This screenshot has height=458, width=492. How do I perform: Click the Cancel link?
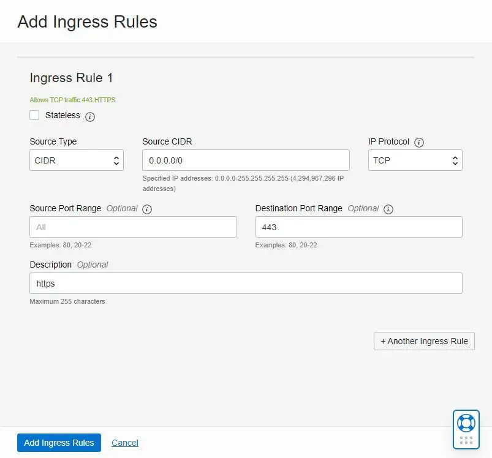(x=125, y=443)
